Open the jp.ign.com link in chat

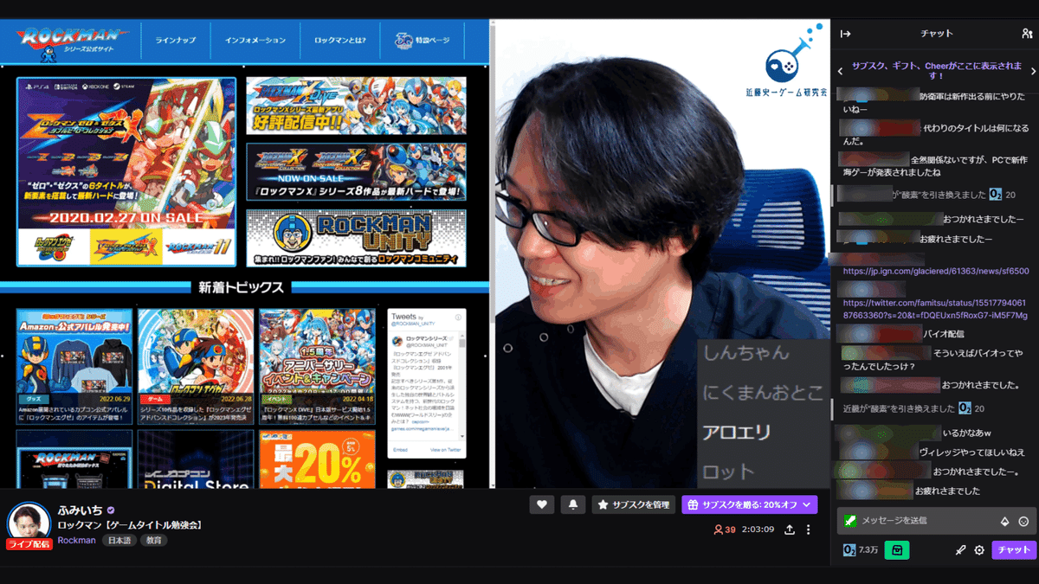[x=936, y=271]
